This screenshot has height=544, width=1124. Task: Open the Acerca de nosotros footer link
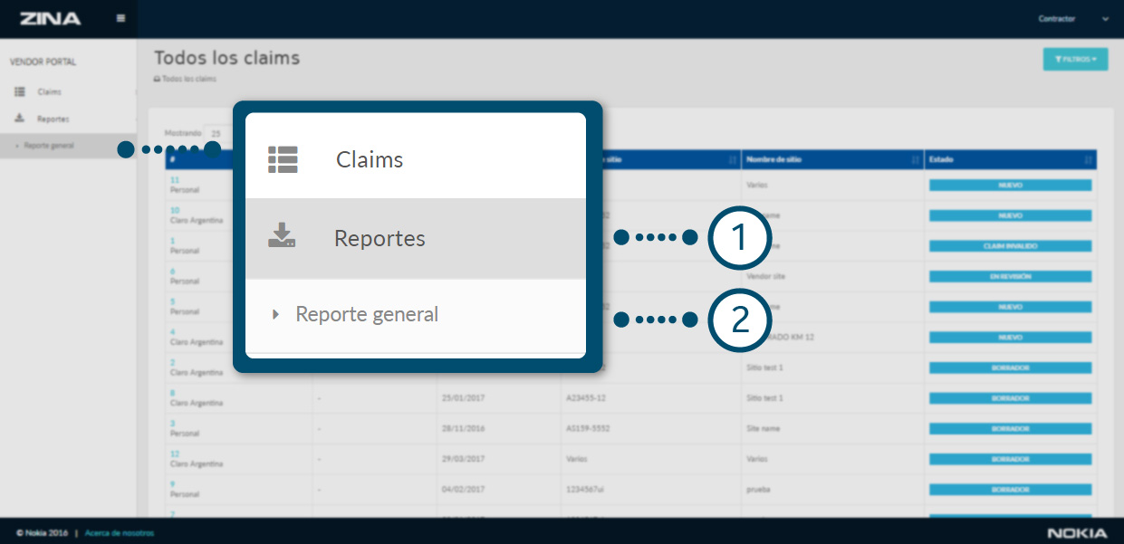120,533
